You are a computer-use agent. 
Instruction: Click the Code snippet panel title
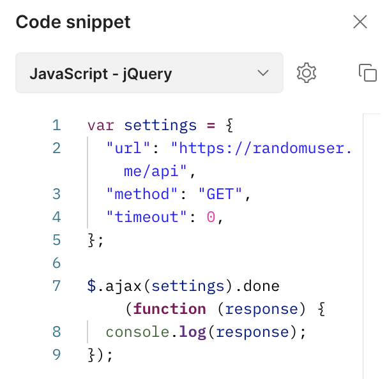coord(73,22)
